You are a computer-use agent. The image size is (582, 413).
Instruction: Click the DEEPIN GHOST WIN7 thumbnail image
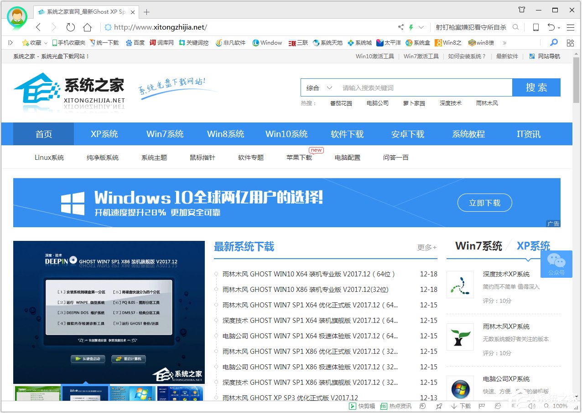[x=109, y=312]
